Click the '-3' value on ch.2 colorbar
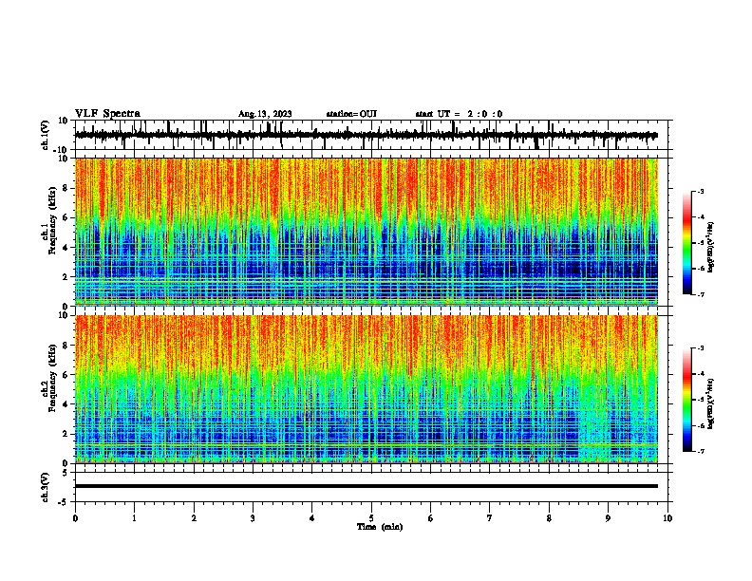Image resolution: width=752 pixels, height=581 pixels. [701, 348]
